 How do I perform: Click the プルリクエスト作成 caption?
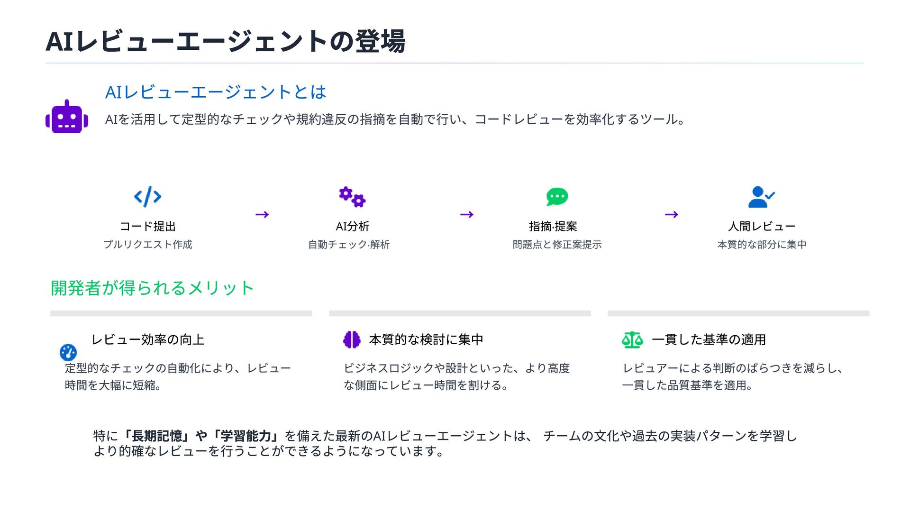148,244
